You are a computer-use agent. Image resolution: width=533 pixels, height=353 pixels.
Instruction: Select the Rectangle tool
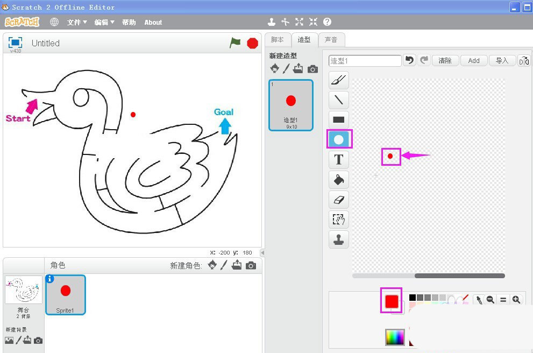338,119
